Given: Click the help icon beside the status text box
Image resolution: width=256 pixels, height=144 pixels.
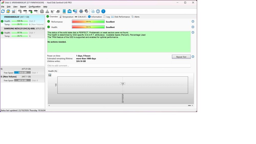Looking at the screenshot, I should pyautogui.click(x=193, y=32).
